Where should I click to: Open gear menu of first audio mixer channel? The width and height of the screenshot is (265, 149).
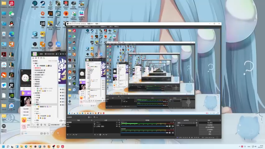pyautogui.click(x=173, y=126)
